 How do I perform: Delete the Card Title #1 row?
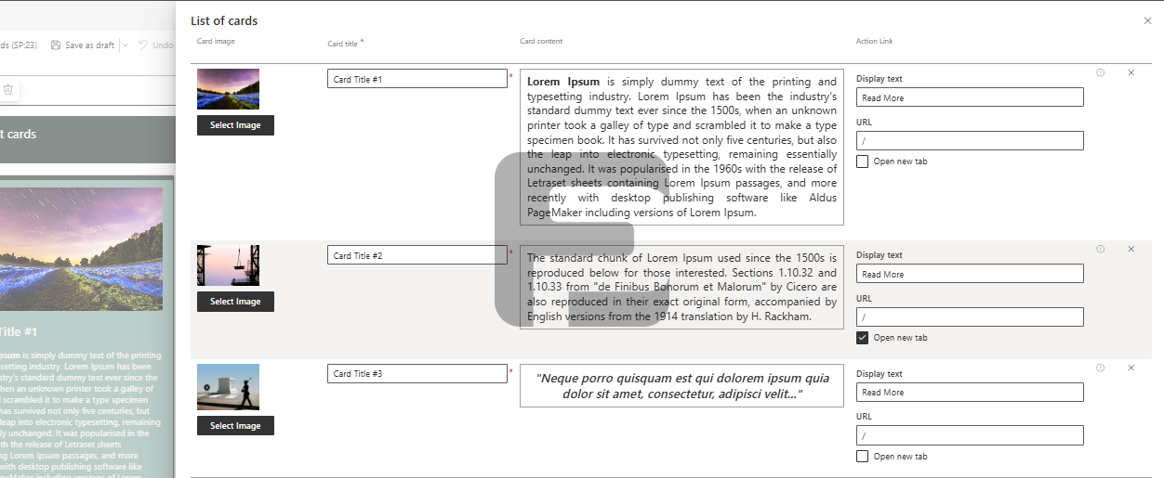click(x=1131, y=72)
